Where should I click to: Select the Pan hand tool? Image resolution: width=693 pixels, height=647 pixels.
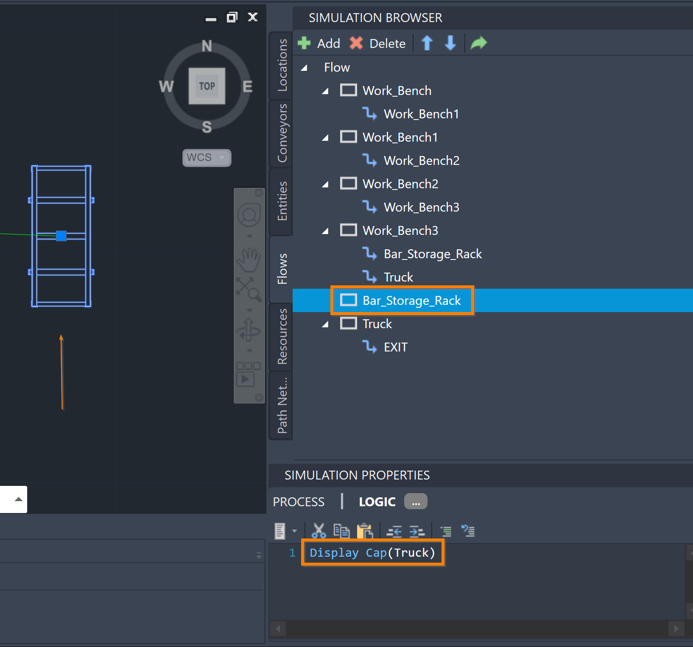click(249, 260)
